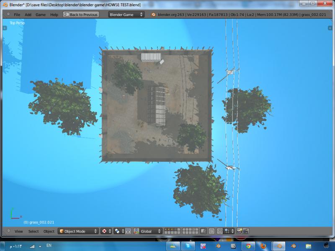The width and height of the screenshot is (335, 251).
Task: Open Windows Explorer from taskbar
Action: pyautogui.click(x=308, y=246)
